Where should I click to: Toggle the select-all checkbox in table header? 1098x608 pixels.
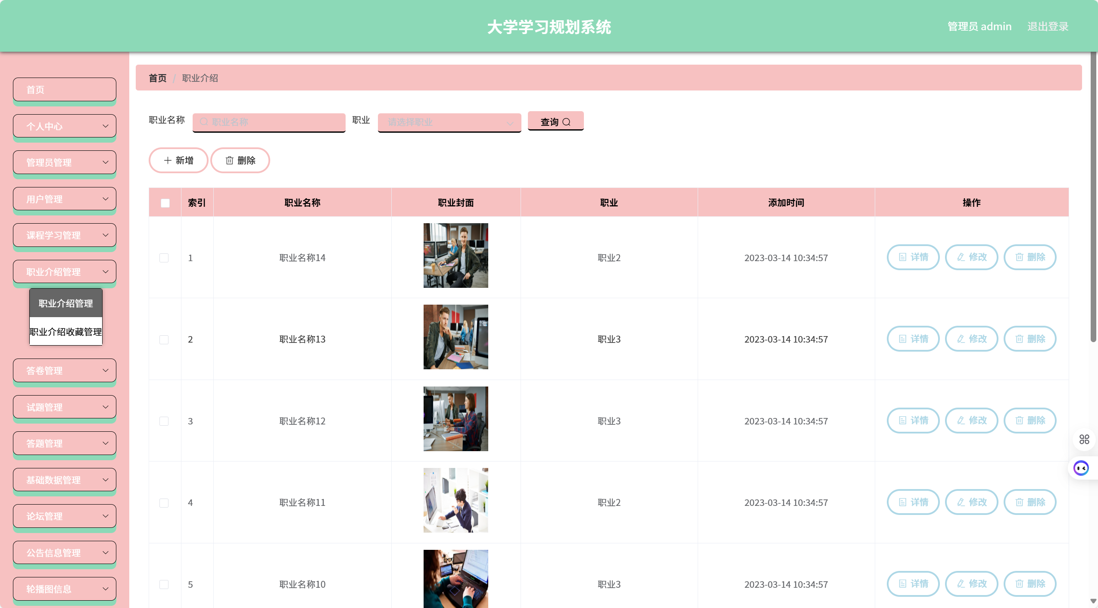(x=165, y=203)
